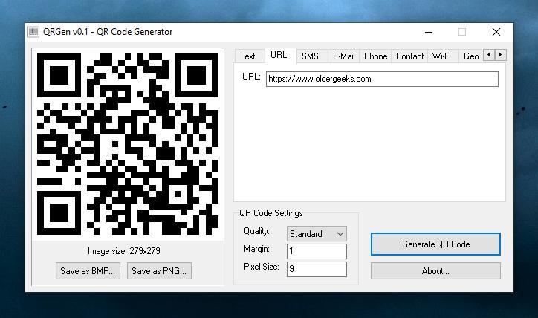The width and height of the screenshot is (538, 318).
Task: Switch to the Geo tab
Action: point(471,56)
